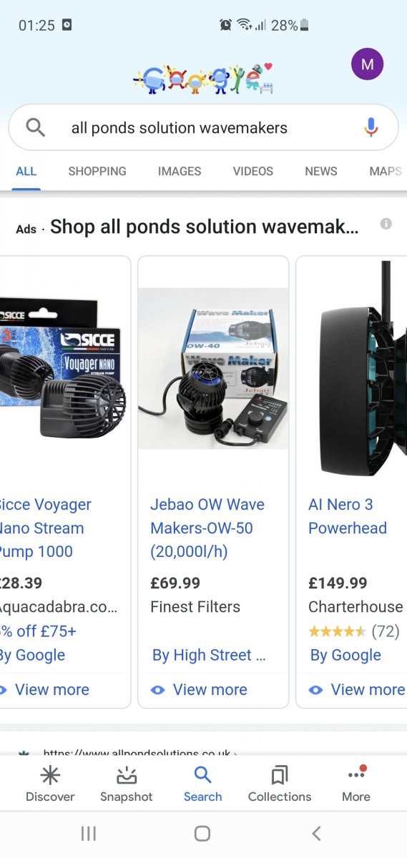The image size is (407, 858).
Task: Tap Android home navigation button
Action: (202, 833)
